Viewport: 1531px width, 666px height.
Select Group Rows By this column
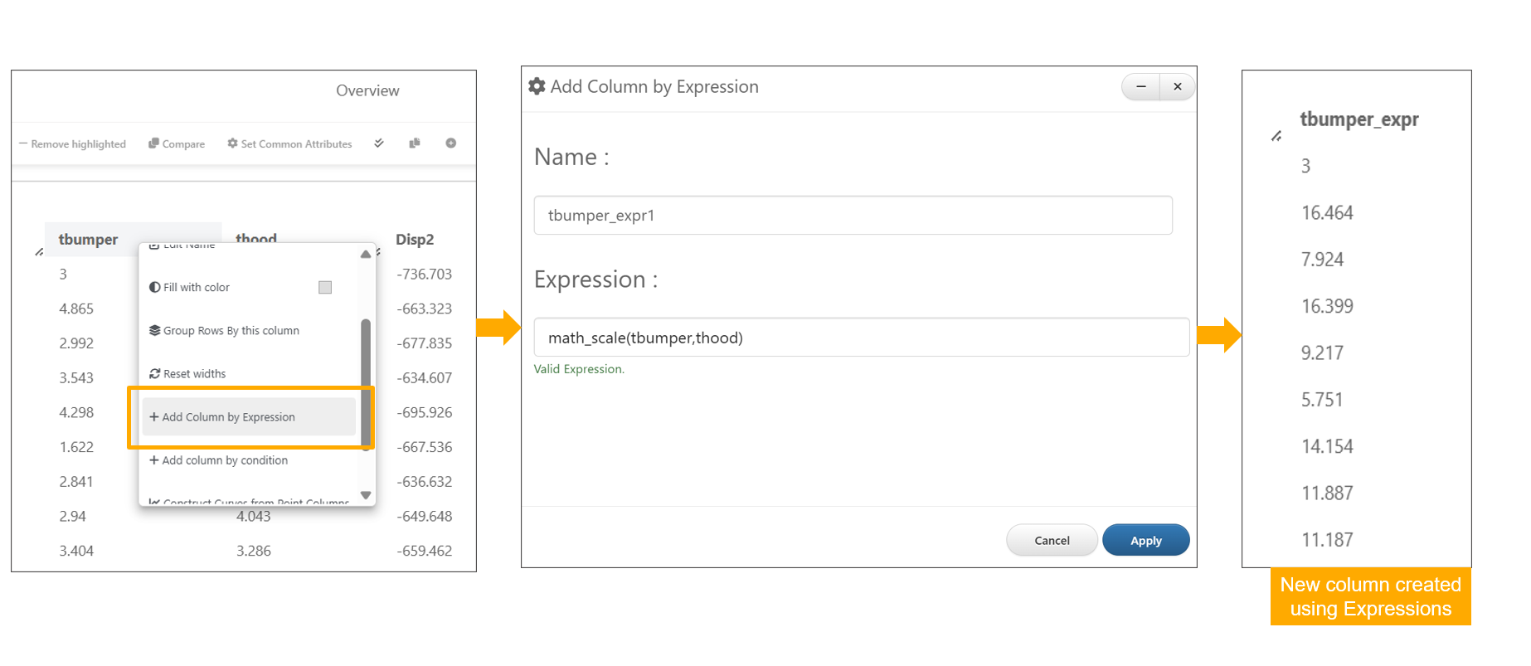click(x=231, y=331)
